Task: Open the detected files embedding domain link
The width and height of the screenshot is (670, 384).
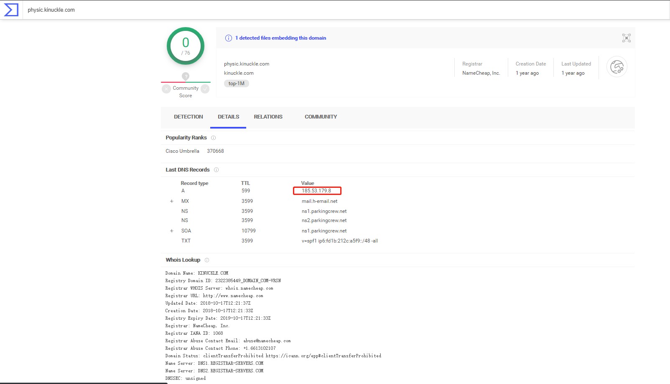Action: (280, 38)
